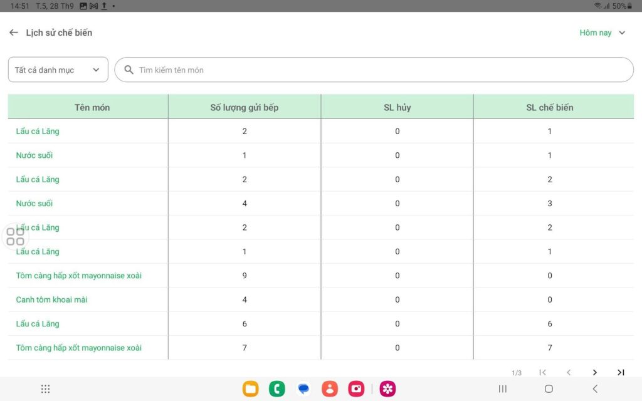
Task: Open the Hôm nay date filter
Action: (602, 33)
